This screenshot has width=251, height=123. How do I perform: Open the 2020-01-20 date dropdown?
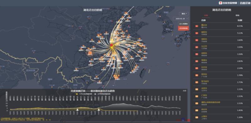181,18
